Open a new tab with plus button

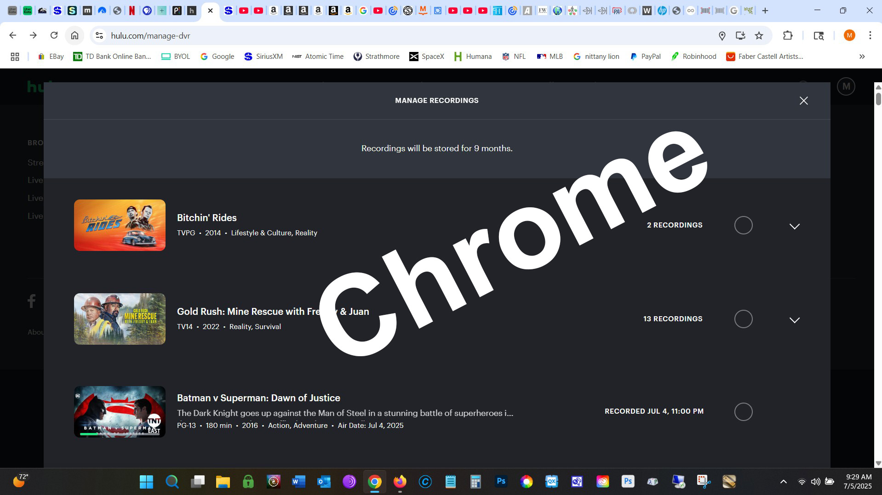(x=765, y=11)
